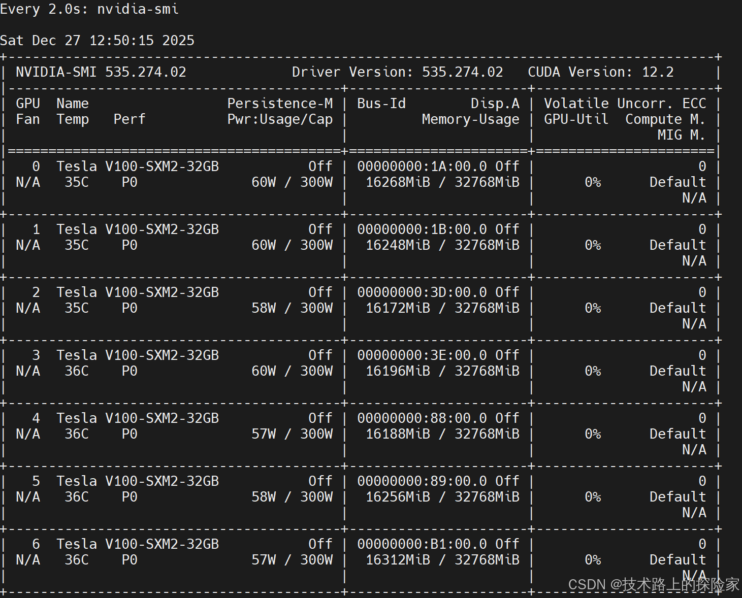Click 'Default' compute mode of GPU 1
742x598 pixels.
click(678, 245)
